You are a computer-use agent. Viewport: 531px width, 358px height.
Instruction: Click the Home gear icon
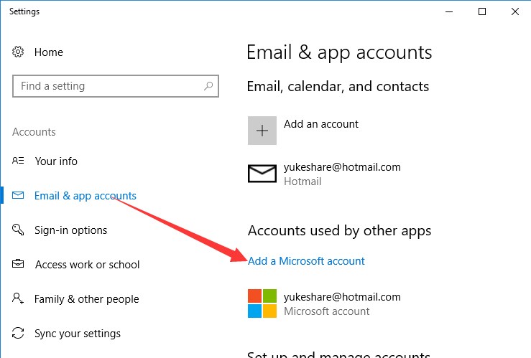pos(18,52)
